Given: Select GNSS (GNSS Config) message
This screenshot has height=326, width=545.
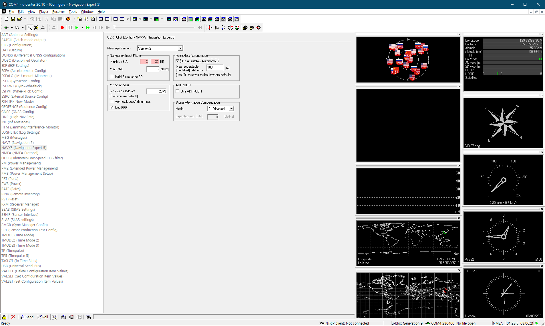Looking at the screenshot, I should 18,112.
